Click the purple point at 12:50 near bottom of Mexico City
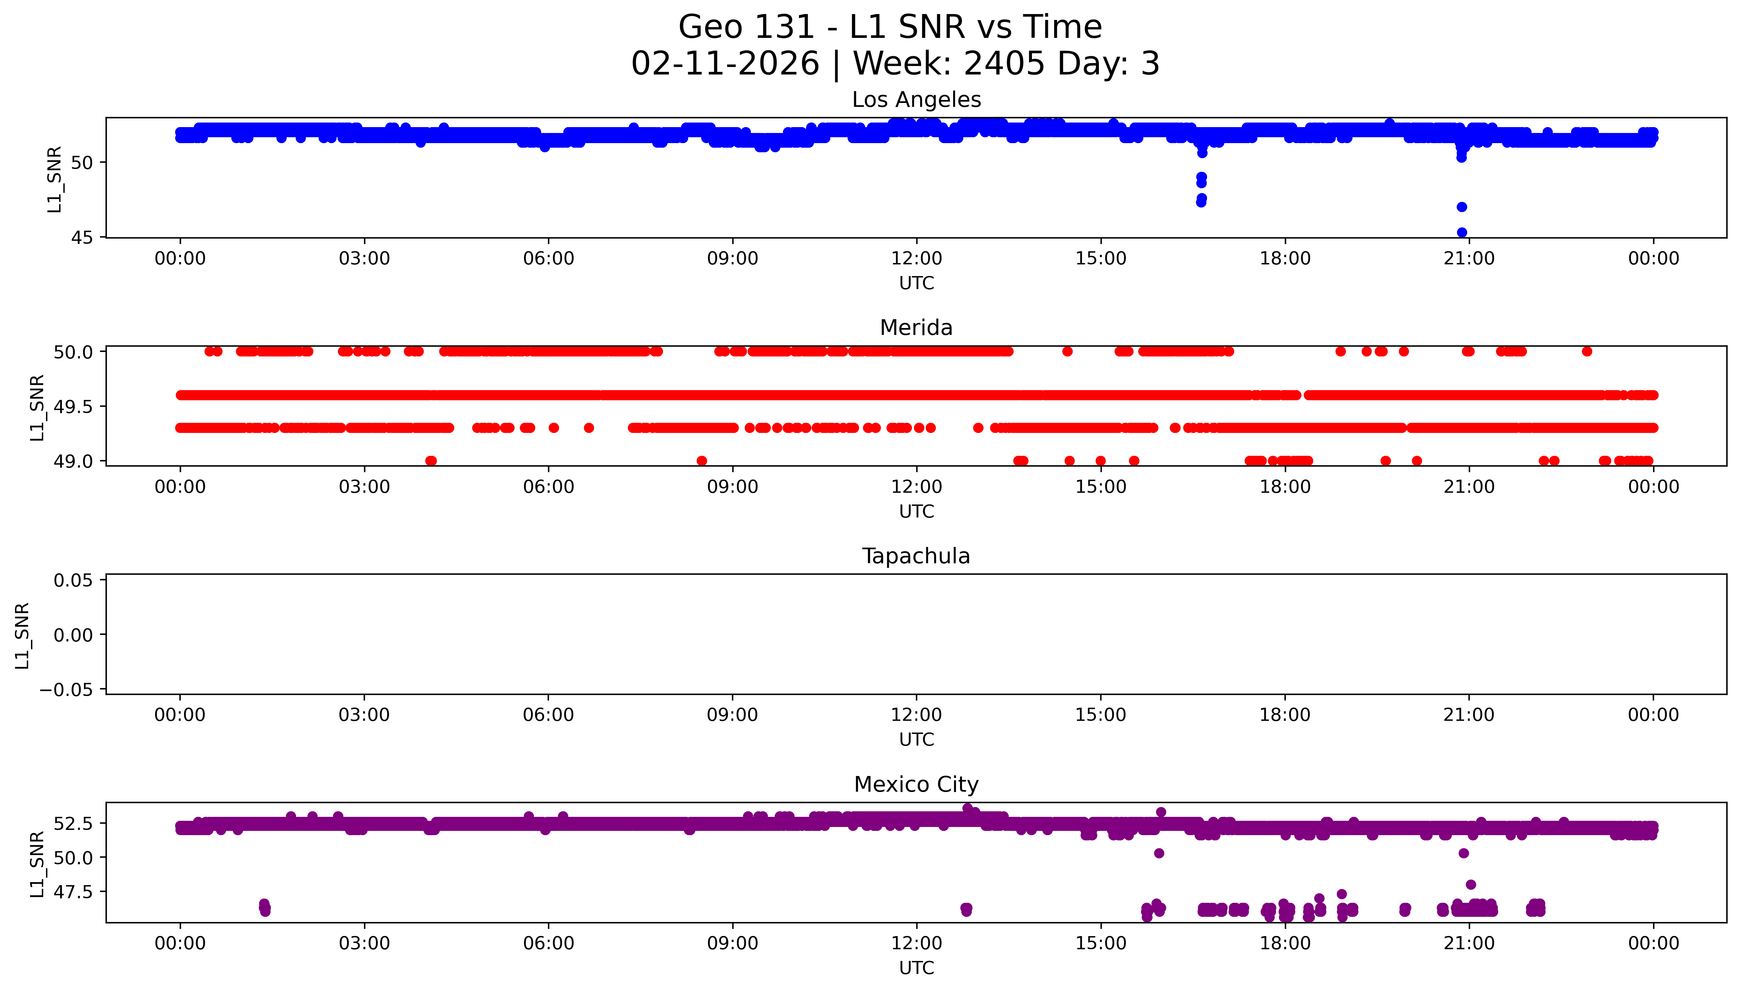 click(966, 909)
